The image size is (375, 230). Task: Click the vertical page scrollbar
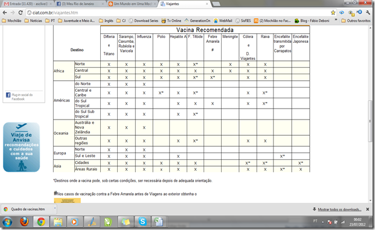point(370,121)
